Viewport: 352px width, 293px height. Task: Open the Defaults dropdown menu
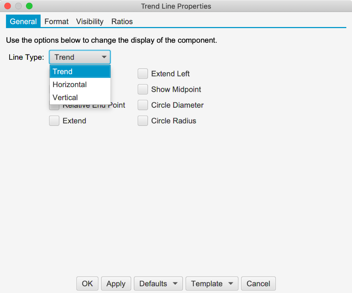pyautogui.click(x=158, y=284)
